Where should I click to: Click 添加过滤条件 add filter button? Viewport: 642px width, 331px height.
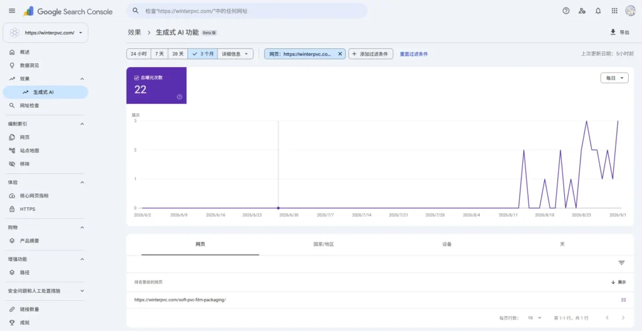371,54
